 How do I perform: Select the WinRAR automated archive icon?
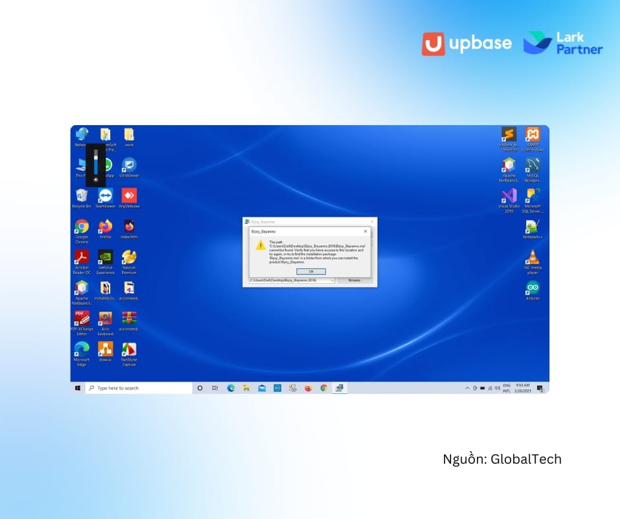[129, 321]
